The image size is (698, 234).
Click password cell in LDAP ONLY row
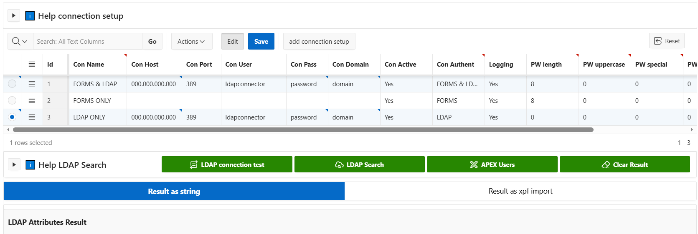tap(307, 117)
